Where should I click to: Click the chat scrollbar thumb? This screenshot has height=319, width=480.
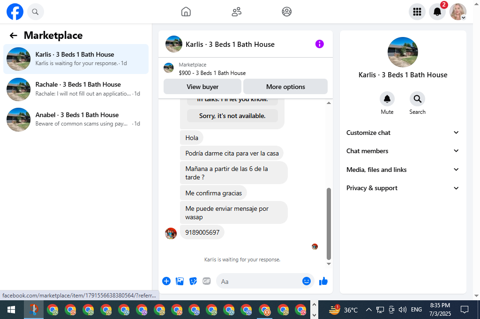(329, 223)
